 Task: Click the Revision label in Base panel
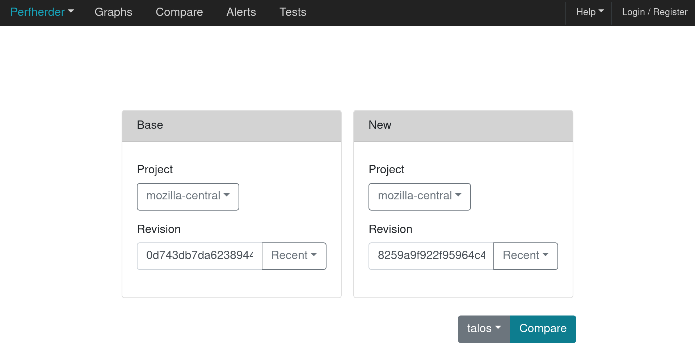(159, 229)
